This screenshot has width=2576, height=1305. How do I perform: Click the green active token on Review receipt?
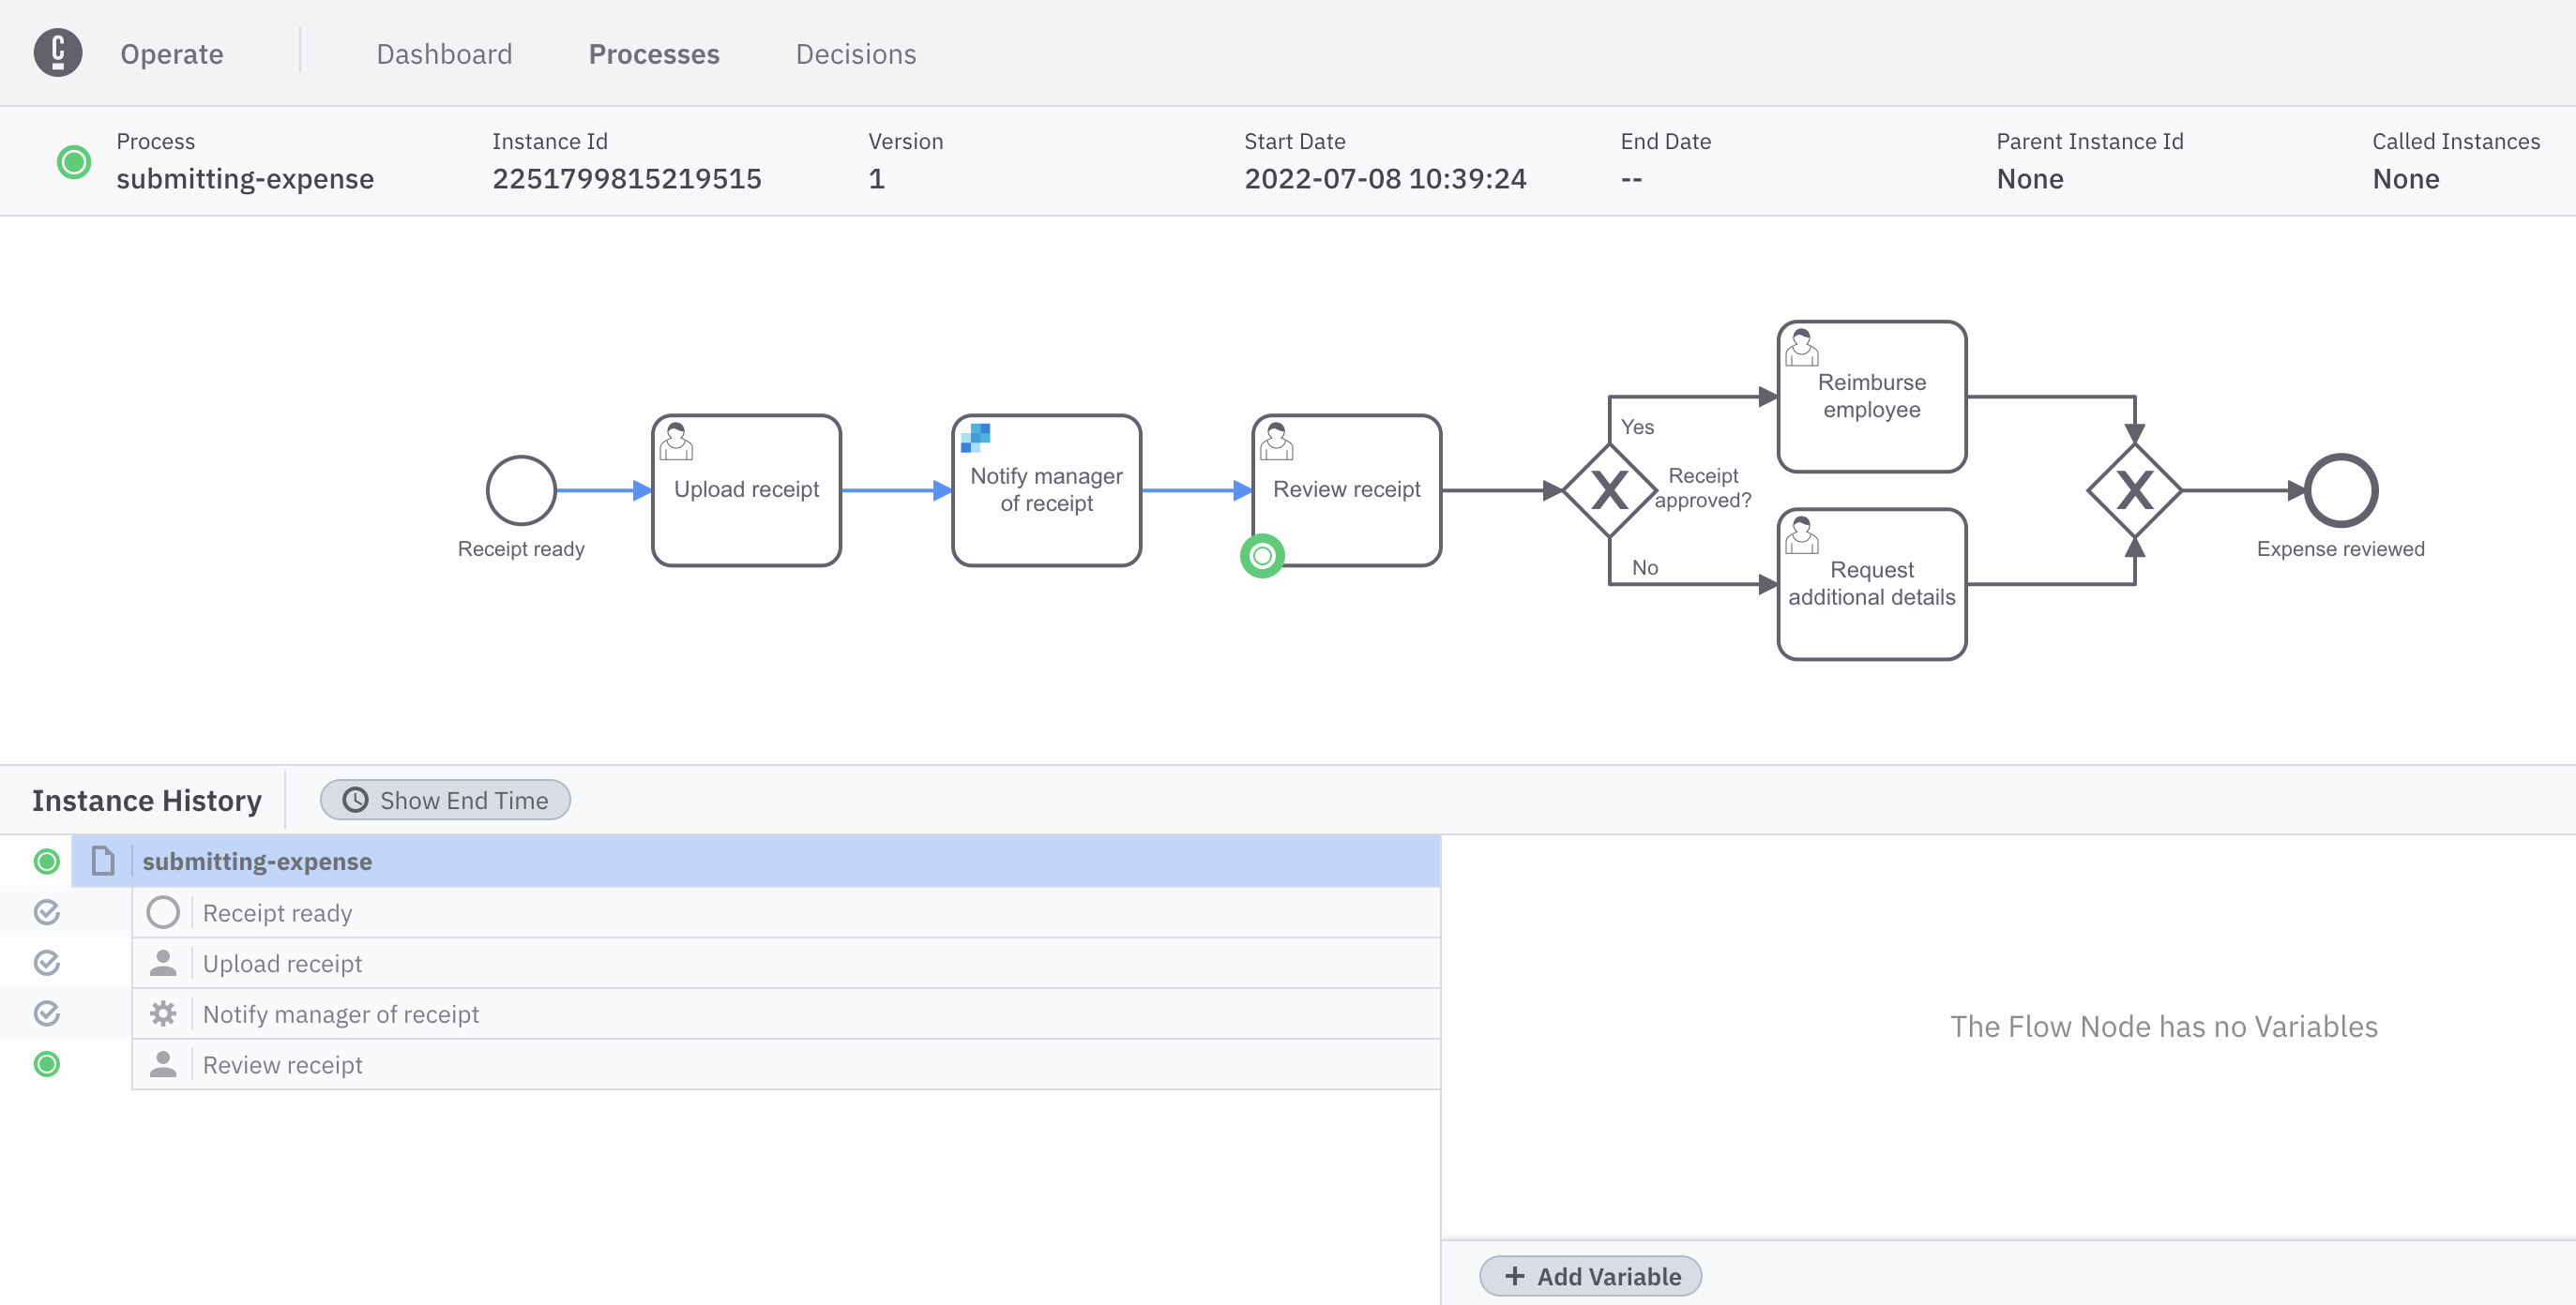(x=1262, y=556)
